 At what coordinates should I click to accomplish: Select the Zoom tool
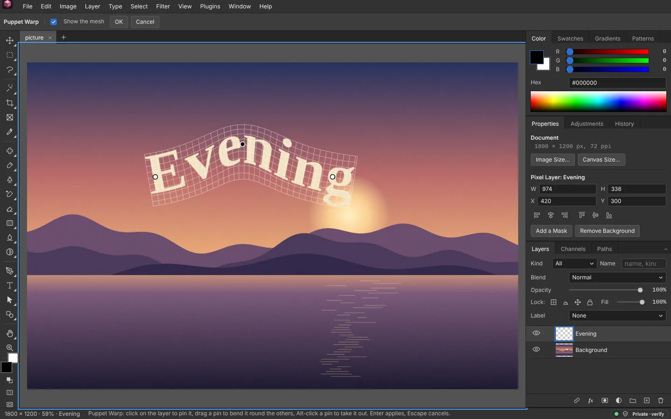point(10,348)
